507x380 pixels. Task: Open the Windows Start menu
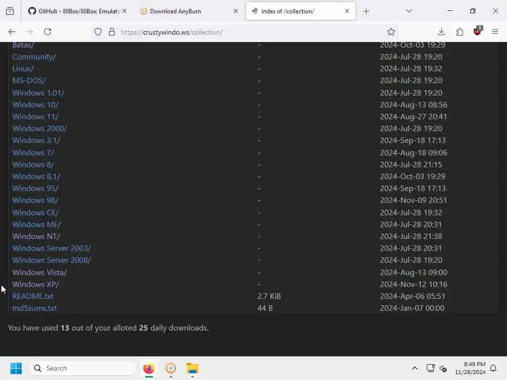16,368
